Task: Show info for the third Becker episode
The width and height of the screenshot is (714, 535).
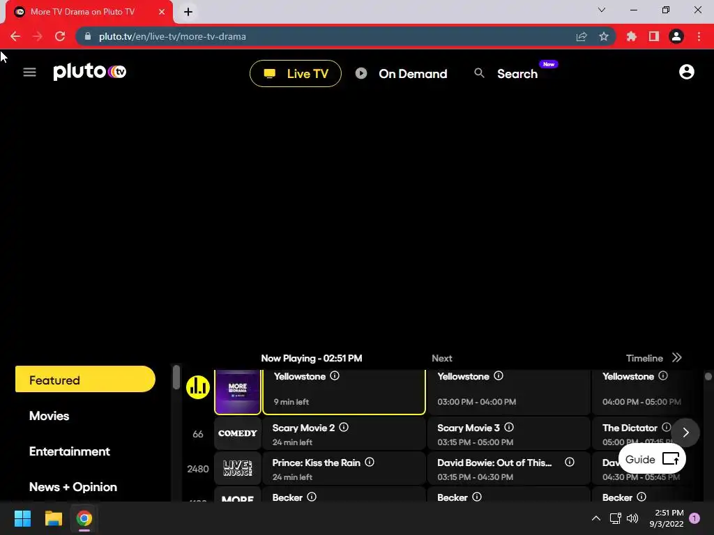Action: 641,497
